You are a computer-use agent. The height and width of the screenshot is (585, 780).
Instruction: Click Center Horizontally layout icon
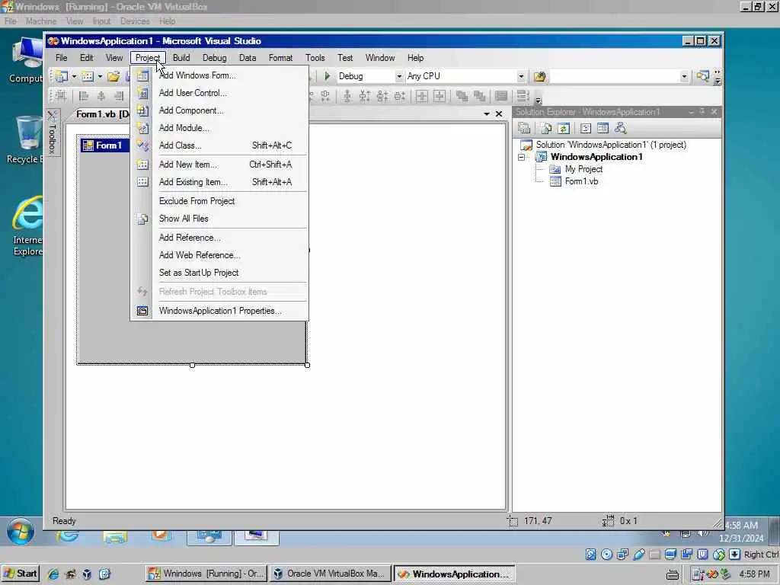tap(422, 96)
